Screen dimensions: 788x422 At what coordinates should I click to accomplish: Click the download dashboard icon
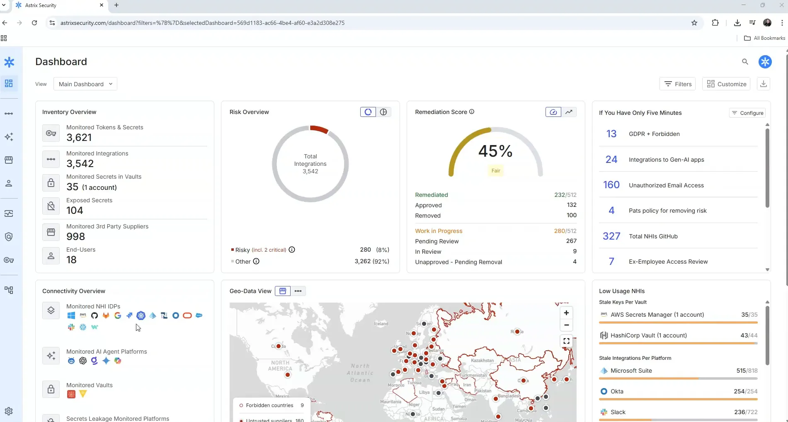764,84
